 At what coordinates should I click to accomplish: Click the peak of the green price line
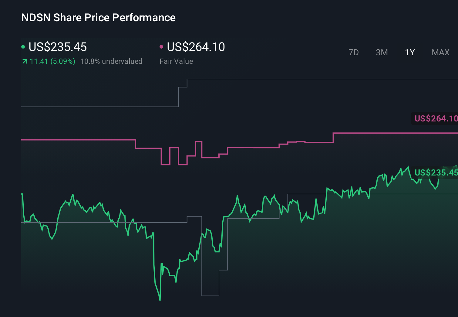(x=408, y=166)
